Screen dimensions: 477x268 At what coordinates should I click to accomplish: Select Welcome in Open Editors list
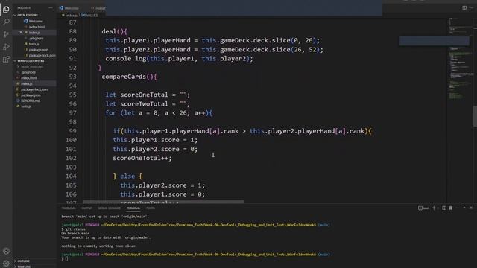point(36,21)
